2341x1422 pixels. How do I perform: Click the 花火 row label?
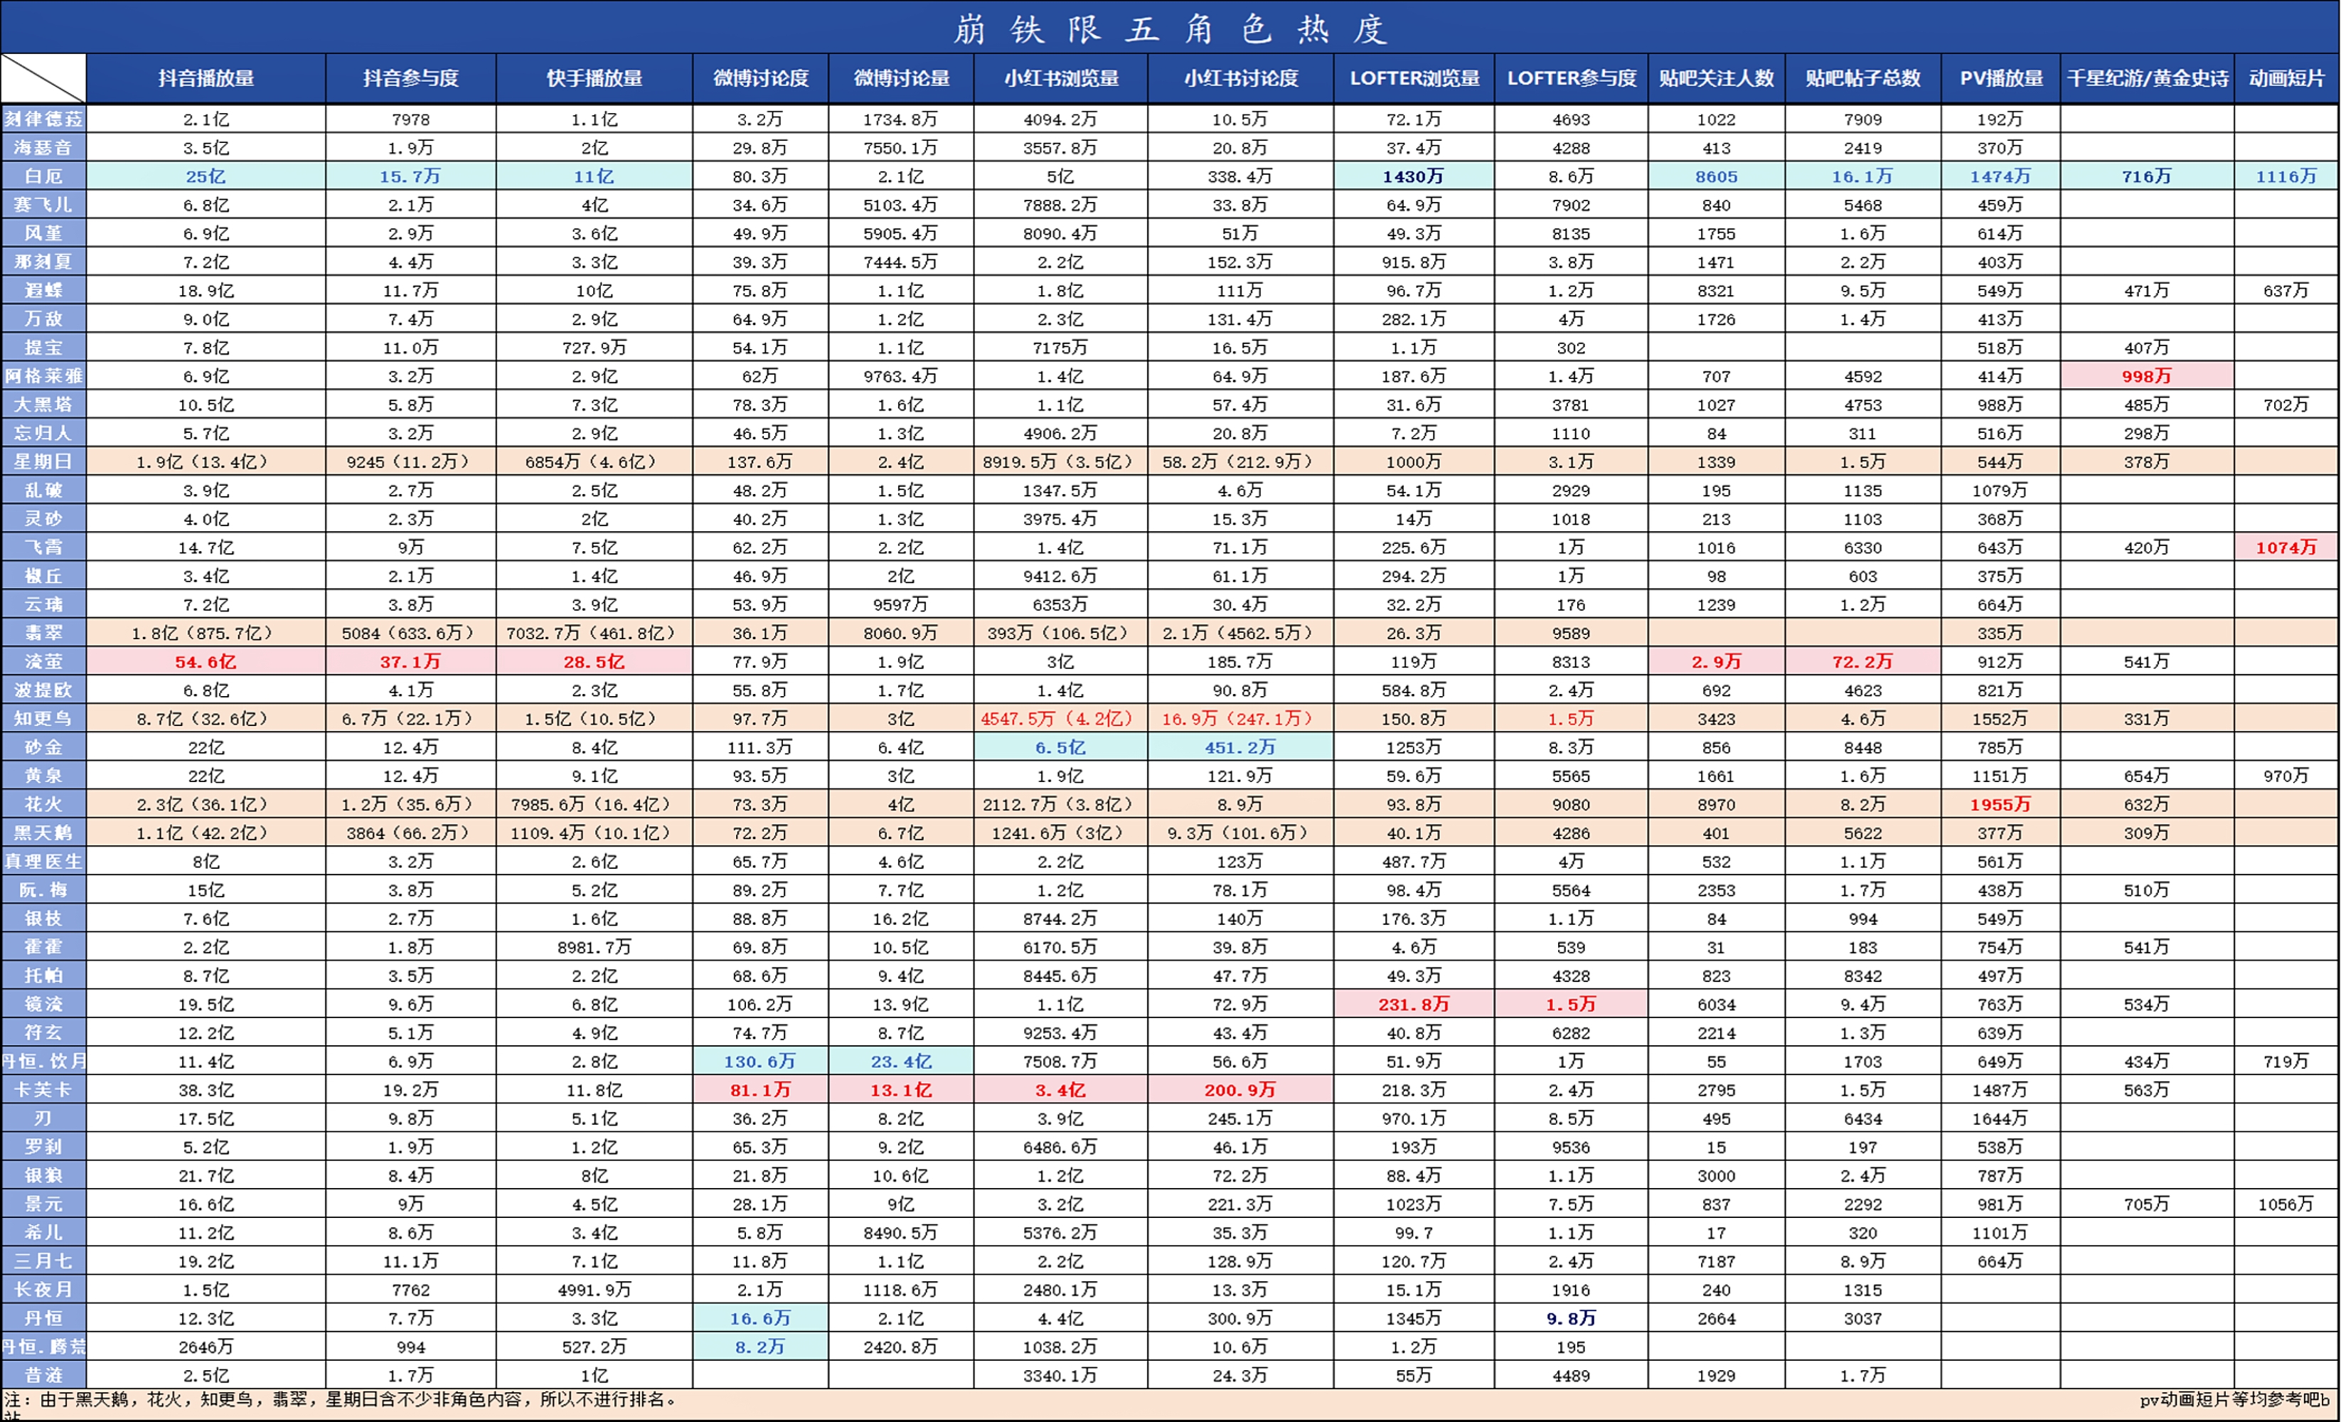[43, 803]
